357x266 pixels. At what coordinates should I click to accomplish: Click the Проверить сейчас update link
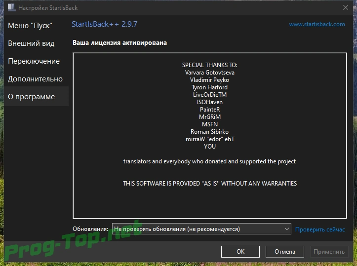click(x=320, y=229)
